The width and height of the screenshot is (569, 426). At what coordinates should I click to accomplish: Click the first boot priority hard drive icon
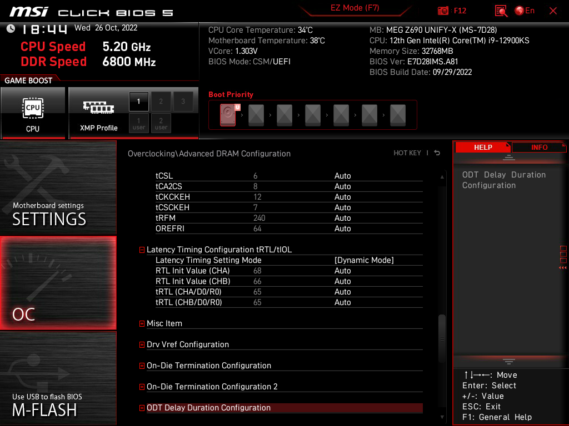pyautogui.click(x=228, y=115)
